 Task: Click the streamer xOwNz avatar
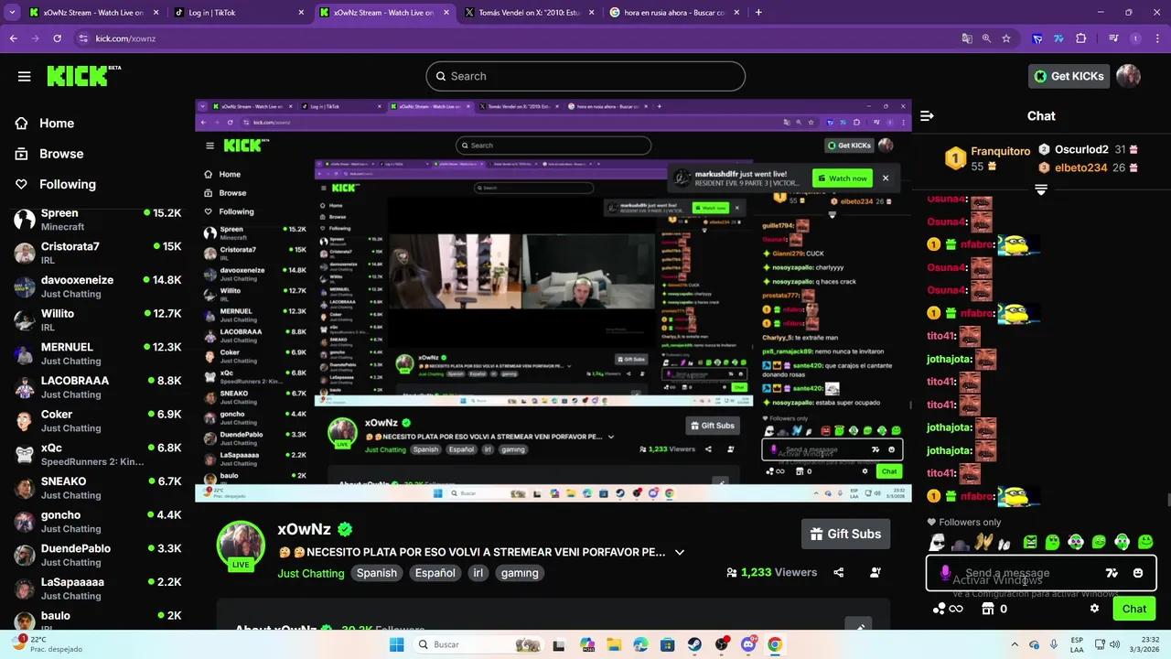(241, 546)
